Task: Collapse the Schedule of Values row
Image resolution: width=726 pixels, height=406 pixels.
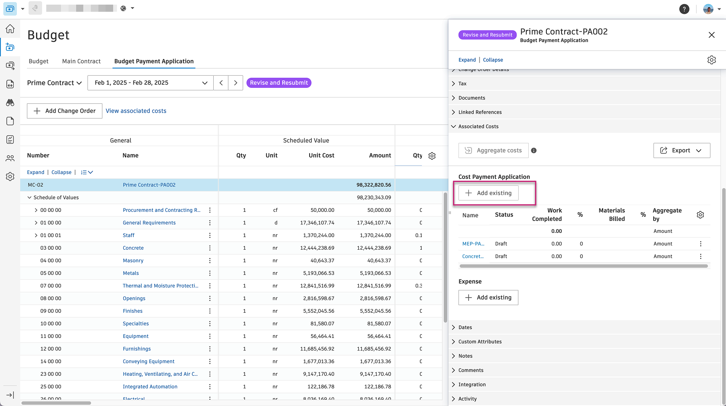Action: 29,198
